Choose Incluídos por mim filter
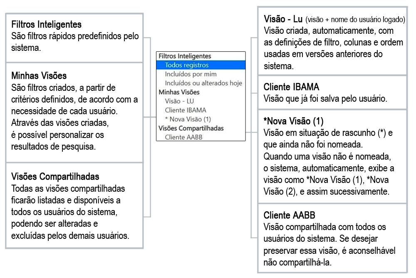 pyautogui.click(x=201, y=74)
